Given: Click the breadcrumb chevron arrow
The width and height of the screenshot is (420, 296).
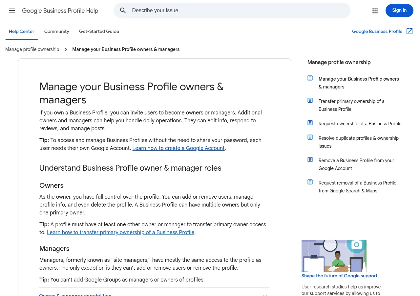Looking at the screenshot, I should (x=66, y=49).
